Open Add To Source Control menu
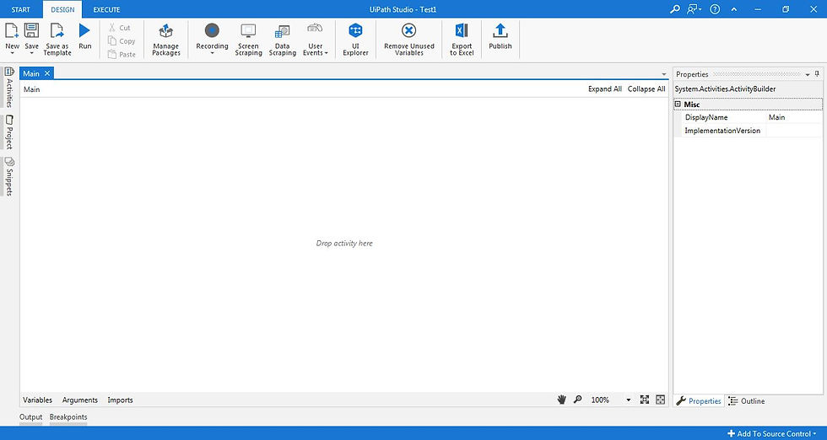827x440 pixels. (772, 433)
